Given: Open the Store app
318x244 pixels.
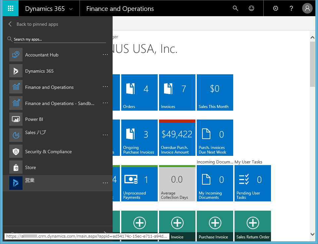Looking at the screenshot, I should point(30,167).
